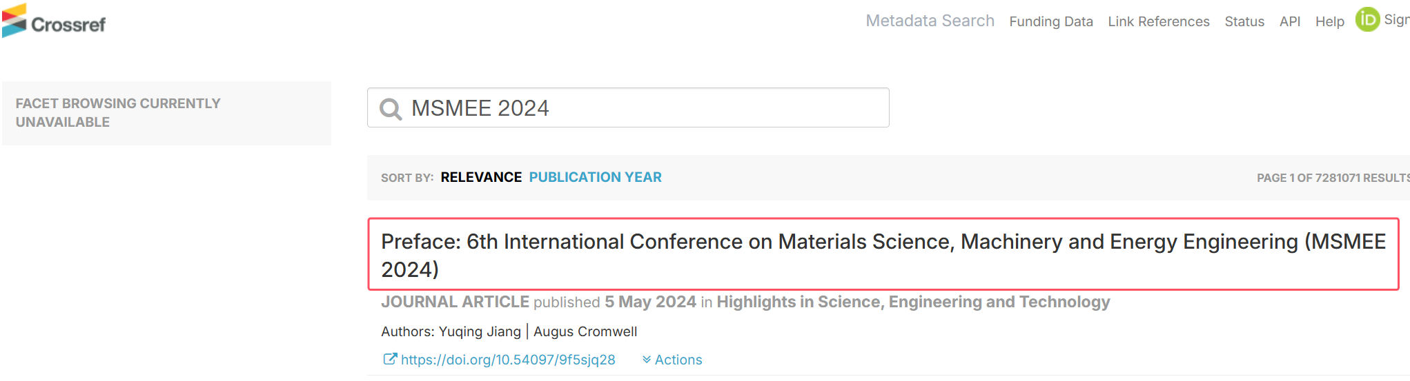
Task: Click the ORCID iD icon
Action: [1367, 19]
